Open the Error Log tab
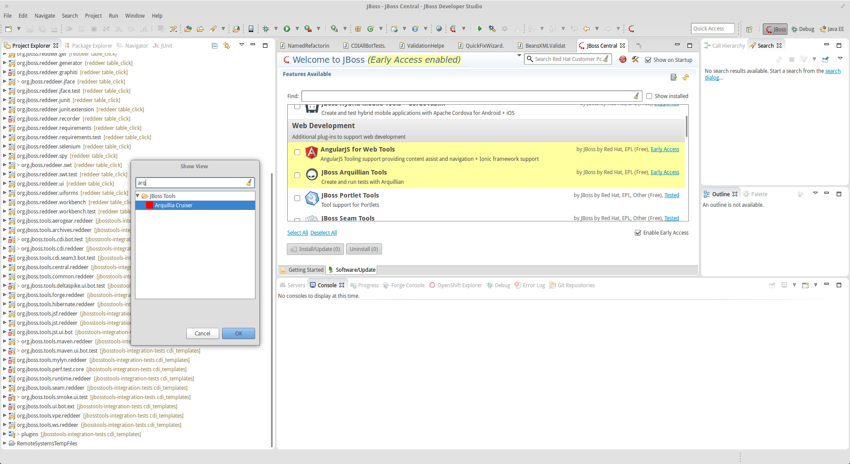This screenshot has width=850, height=464. coord(529,285)
